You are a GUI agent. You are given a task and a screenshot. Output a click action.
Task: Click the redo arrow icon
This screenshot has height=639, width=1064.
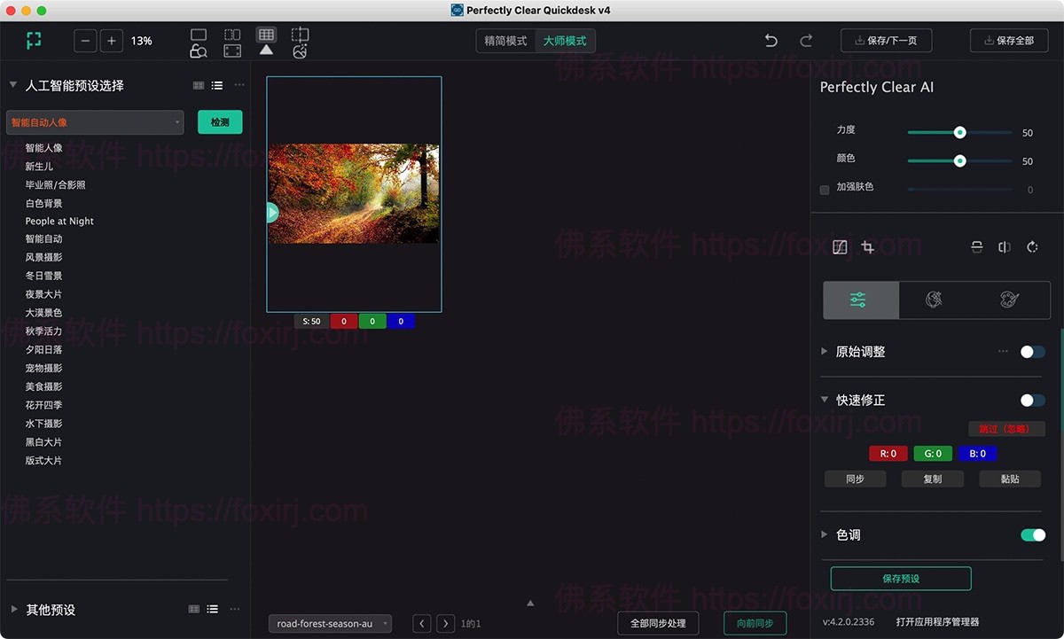pyautogui.click(x=806, y=41)
